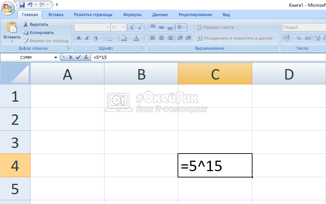Click the Select All corner triangle
This screenshot has width=326, height=204.
[15, 74]
